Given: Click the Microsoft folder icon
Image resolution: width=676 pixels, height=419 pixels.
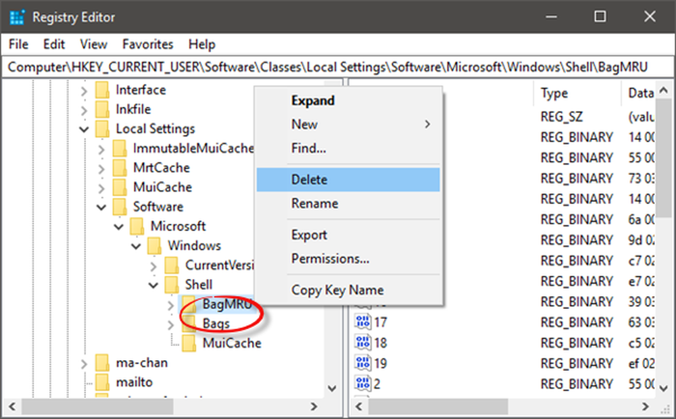Looking at the screenshot, I should coord(137,226).
